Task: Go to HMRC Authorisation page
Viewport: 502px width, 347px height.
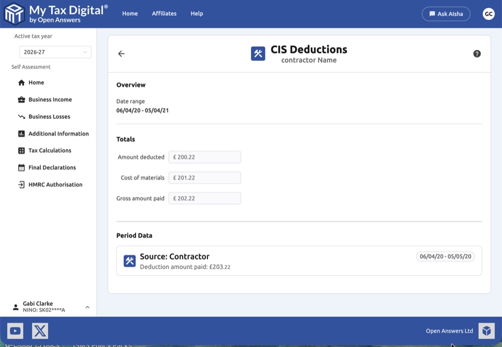Action: [x=55, y=185]
